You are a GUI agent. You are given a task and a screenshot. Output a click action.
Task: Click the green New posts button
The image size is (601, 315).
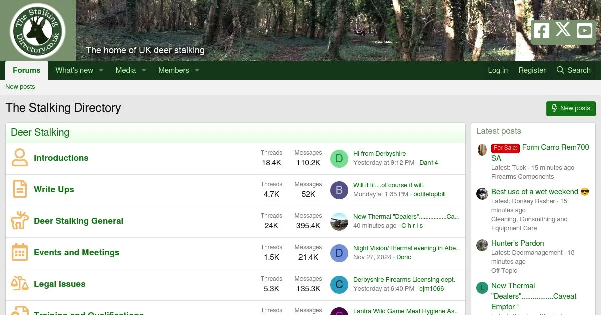(571, 108)
